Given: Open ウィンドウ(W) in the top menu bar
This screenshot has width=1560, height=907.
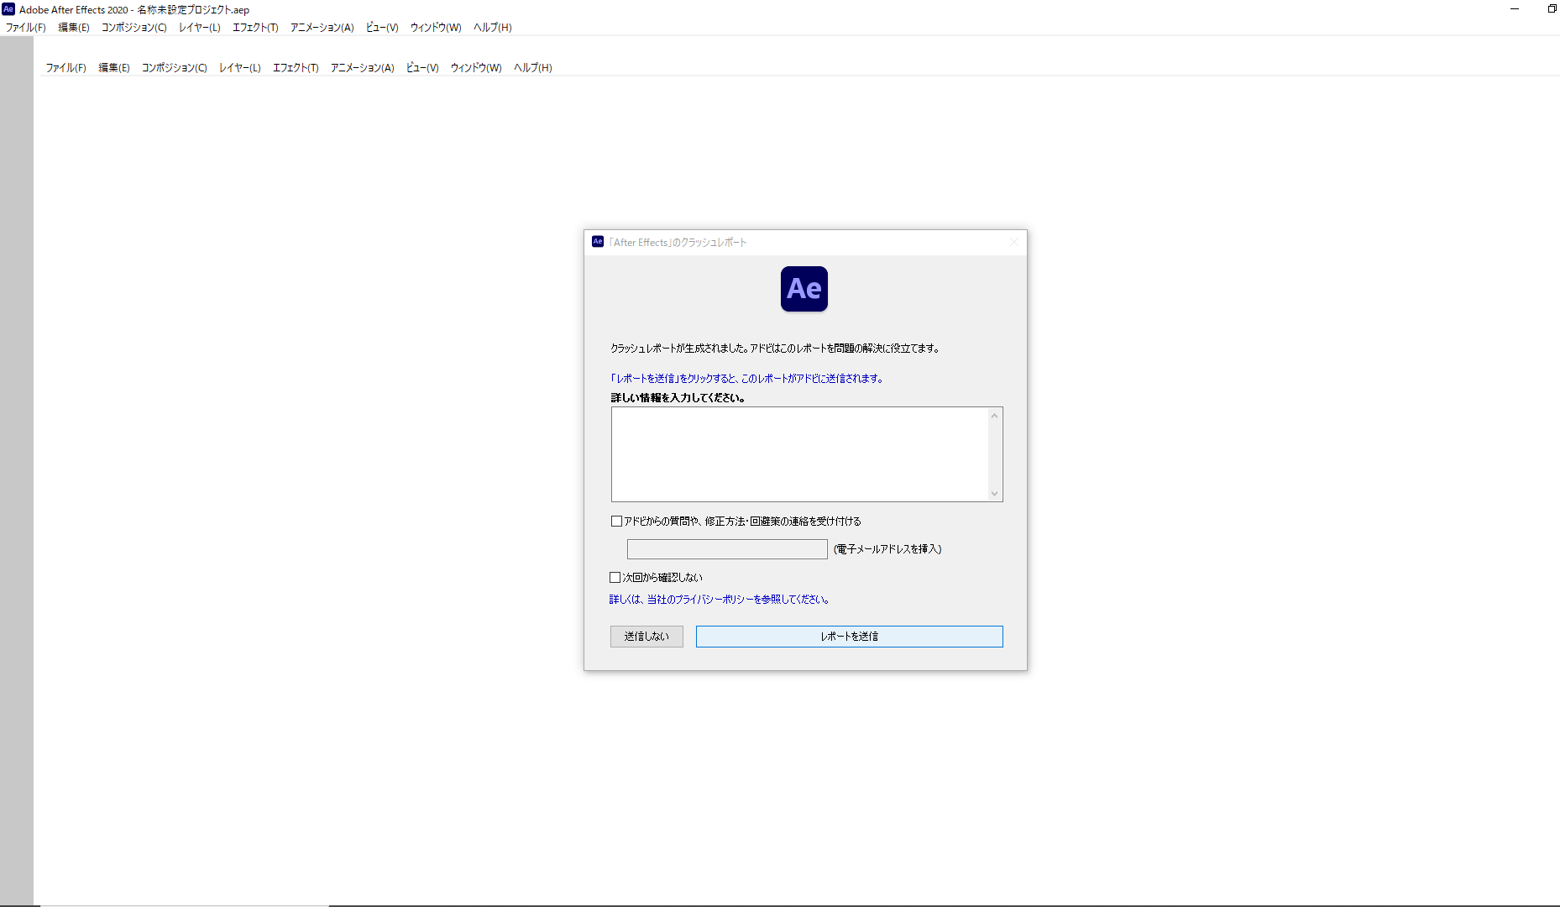Looking at the screenshot, I should pos(436,28).
